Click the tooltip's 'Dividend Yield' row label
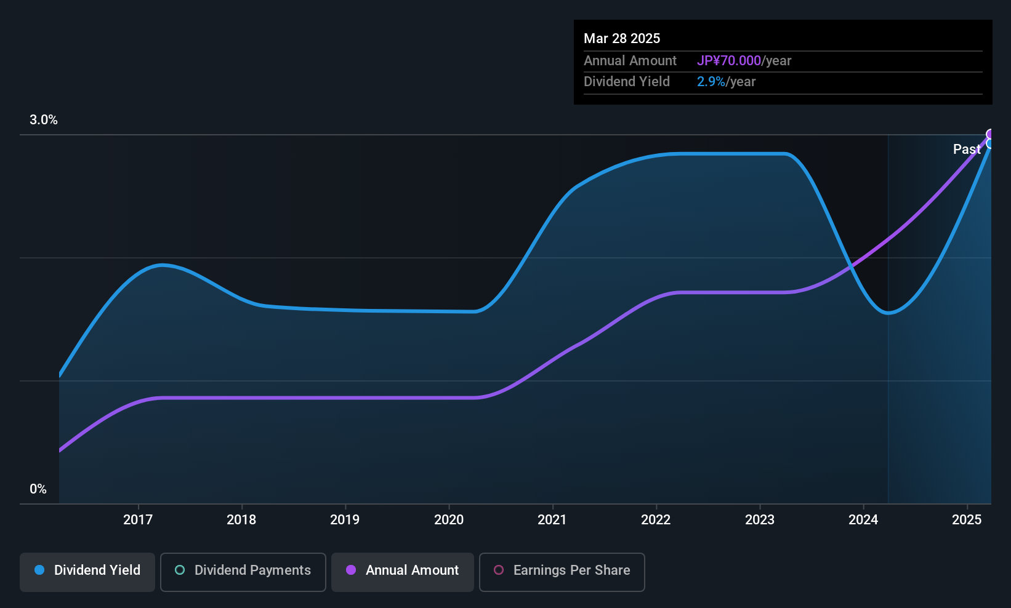1011x608 pixels. (627, 82)
